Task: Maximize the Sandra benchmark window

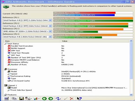Action: (128, 2)
